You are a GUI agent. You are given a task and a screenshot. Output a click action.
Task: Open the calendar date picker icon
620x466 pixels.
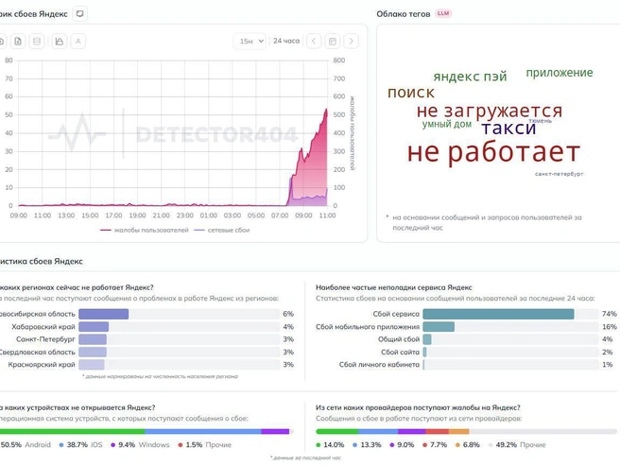click(x=333, y=42)
